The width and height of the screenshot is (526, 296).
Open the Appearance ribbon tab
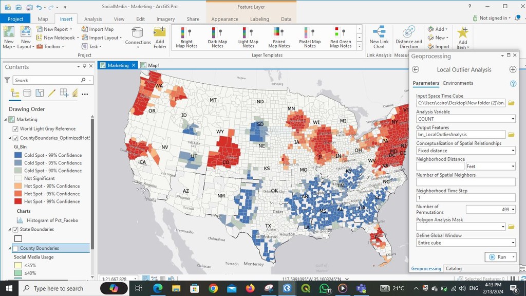225,19
